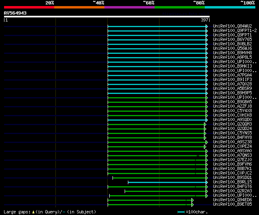Click the green UniRef100_A7QNS3 alignment bar
Viewport: 259px width, 215px height.
tap(157, 155)
